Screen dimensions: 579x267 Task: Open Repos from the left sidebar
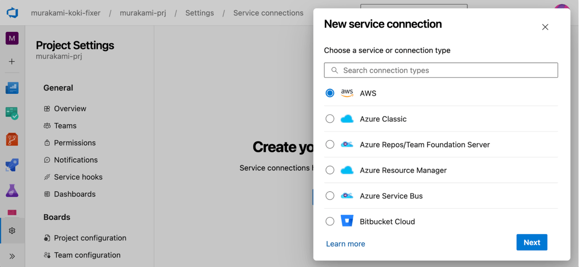coord(12,139)
